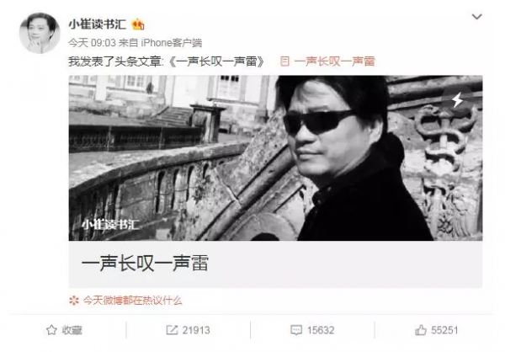Open comments count 15632
This screenshot has width=505, height=352.
321,330
